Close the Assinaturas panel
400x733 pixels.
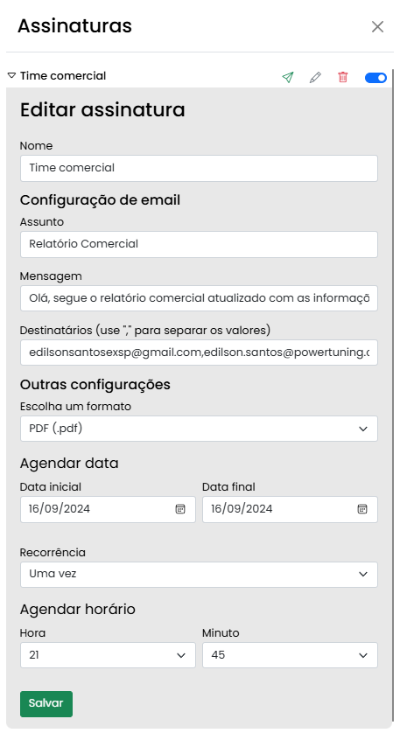(x=377, y=26)
